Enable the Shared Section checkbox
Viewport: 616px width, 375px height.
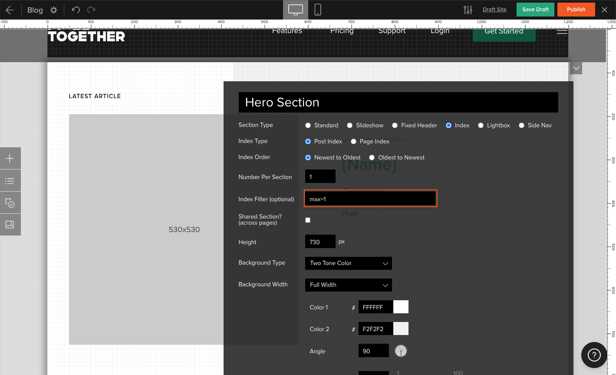point(308,220)
